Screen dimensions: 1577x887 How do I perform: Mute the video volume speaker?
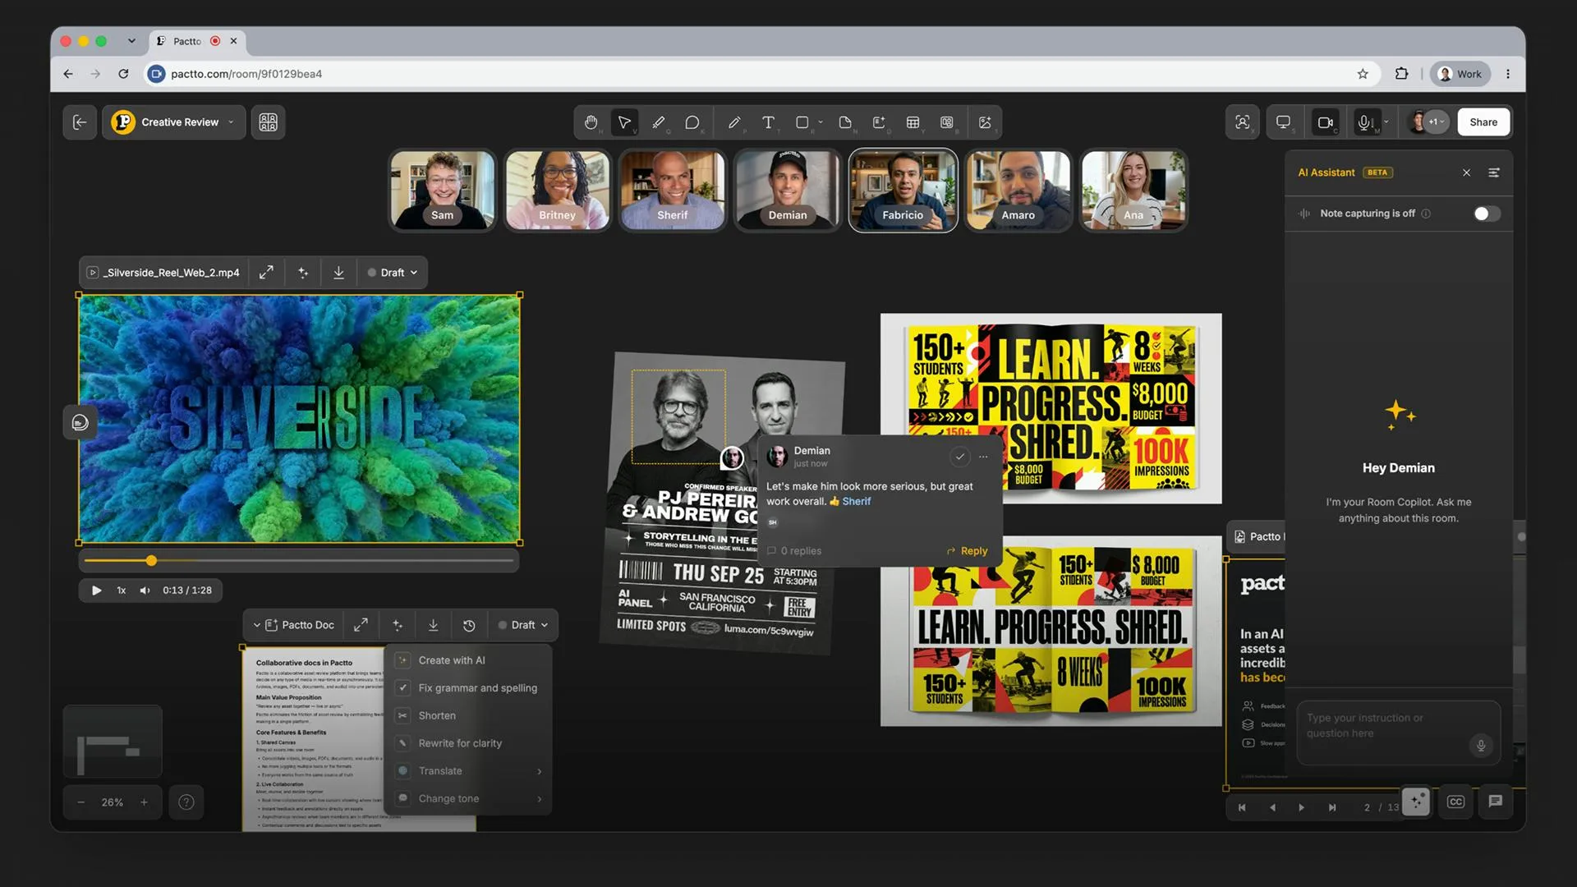(145, 591)
